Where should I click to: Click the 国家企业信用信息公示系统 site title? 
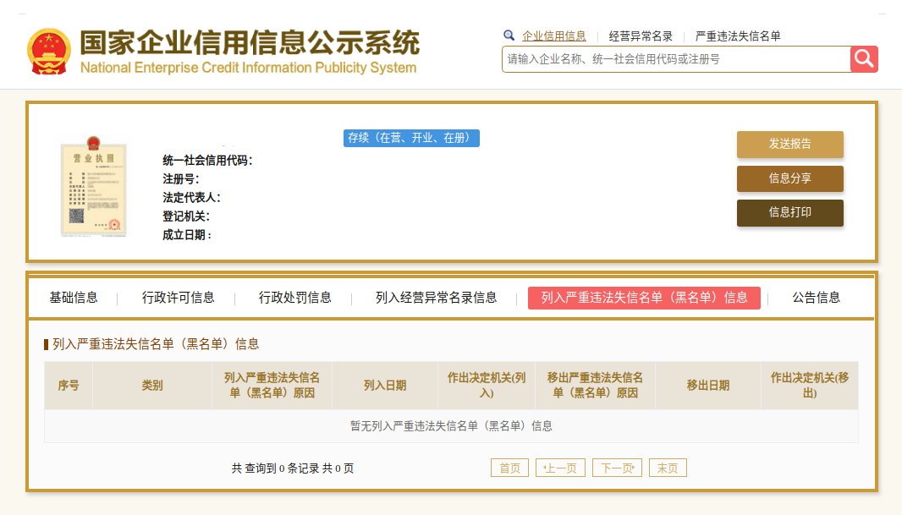point(250,43)
